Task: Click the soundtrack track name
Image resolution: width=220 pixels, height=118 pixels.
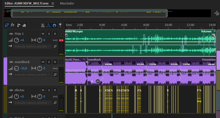Action: pos(22,62)
